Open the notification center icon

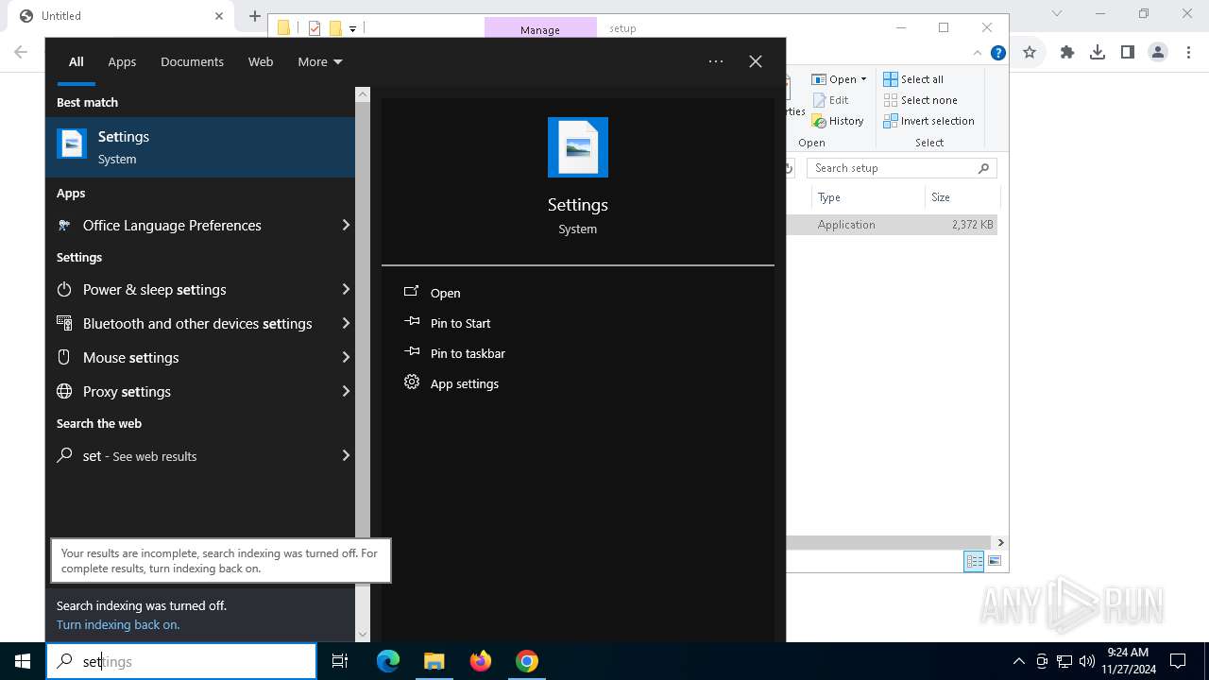pyautogui.click(x=1178, y=661)
